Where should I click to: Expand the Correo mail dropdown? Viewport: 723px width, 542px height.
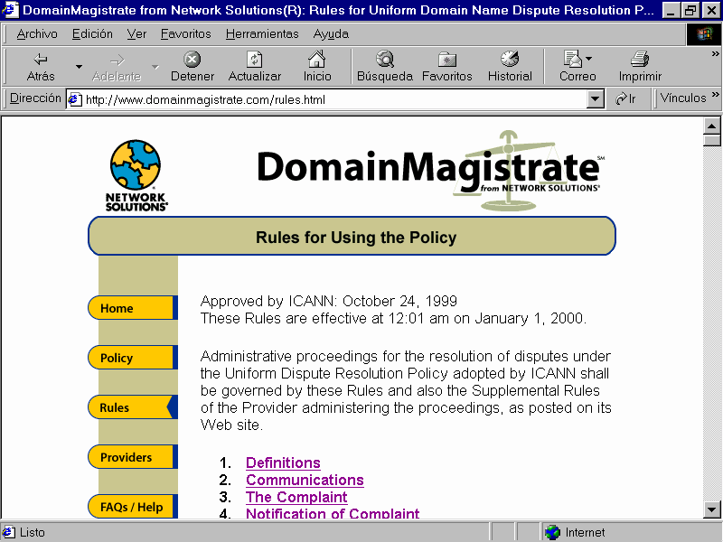point(589,60)
